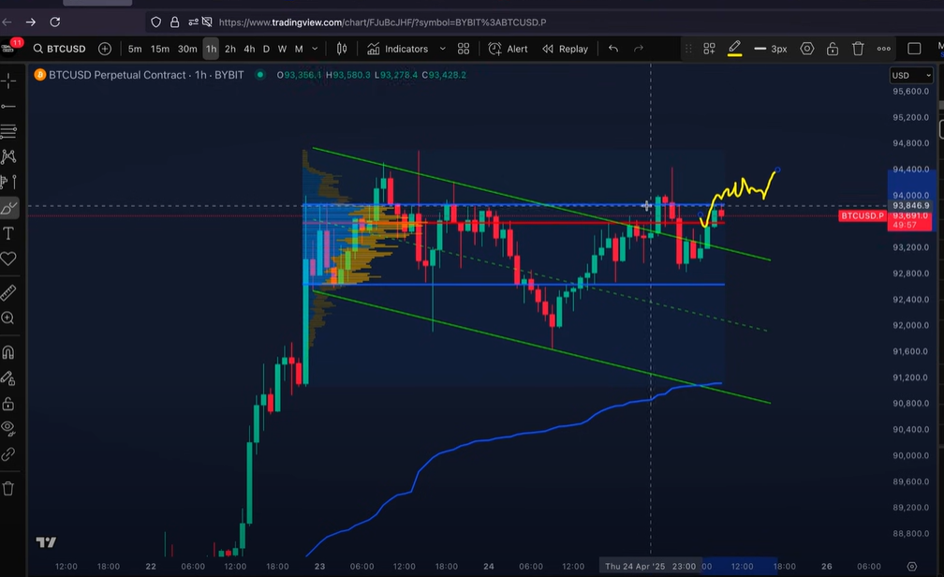The height and width of the screenshot is (577, 944).
Task: Expand favorite indicators dropdown arrow
Action: (442, 49)
